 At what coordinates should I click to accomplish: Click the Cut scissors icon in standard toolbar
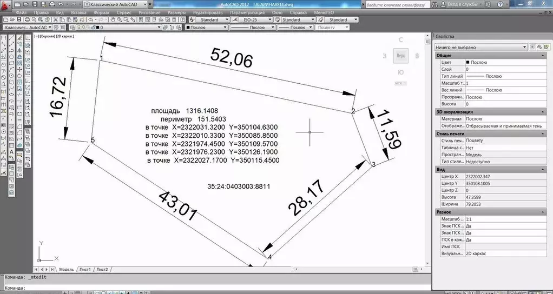click(x=55, y=19)
